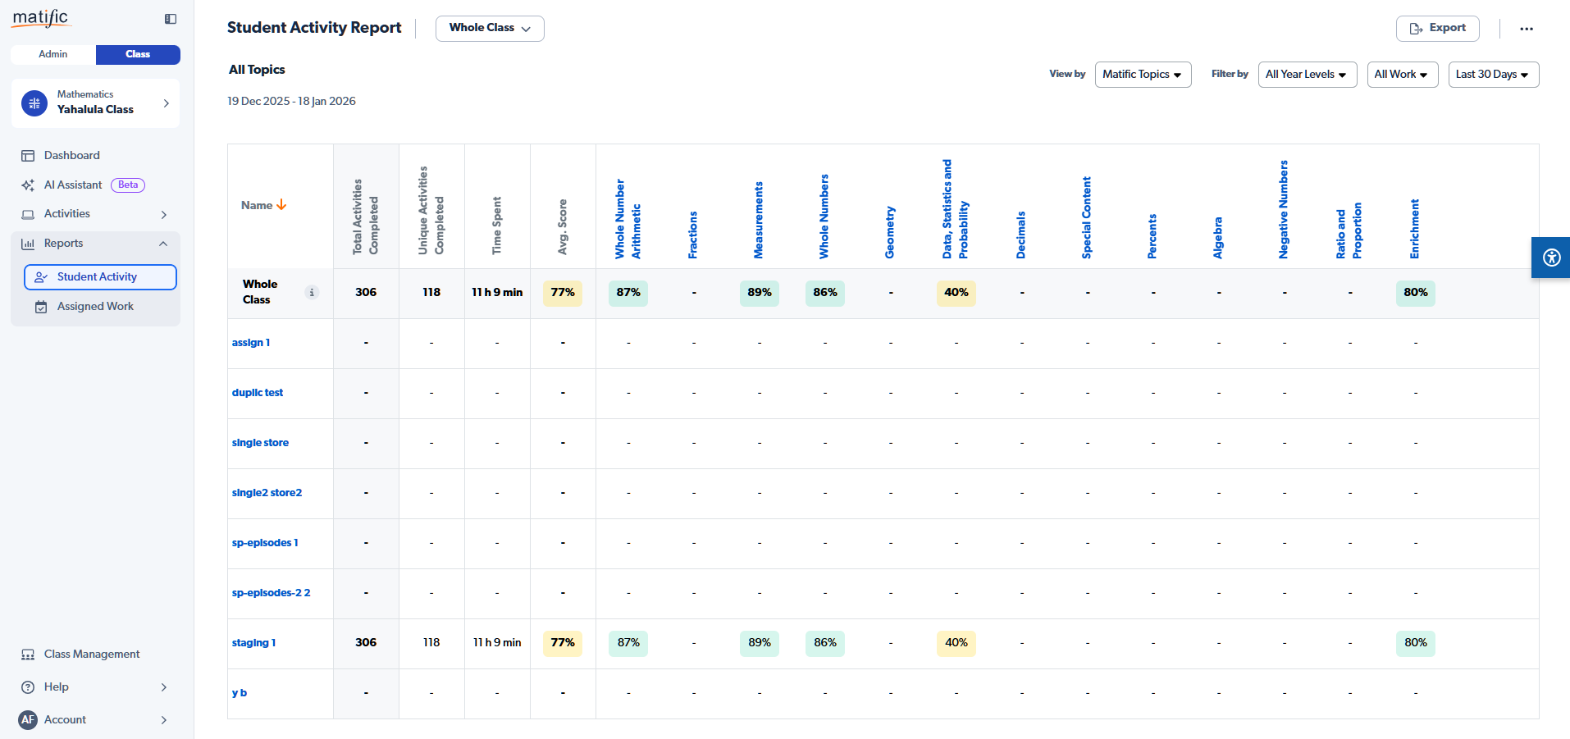The height and width of the screenshot is (739, 1570).
Task: Click the Whole Class info icon
Action: pyautogui.click(x=312, y=293)
